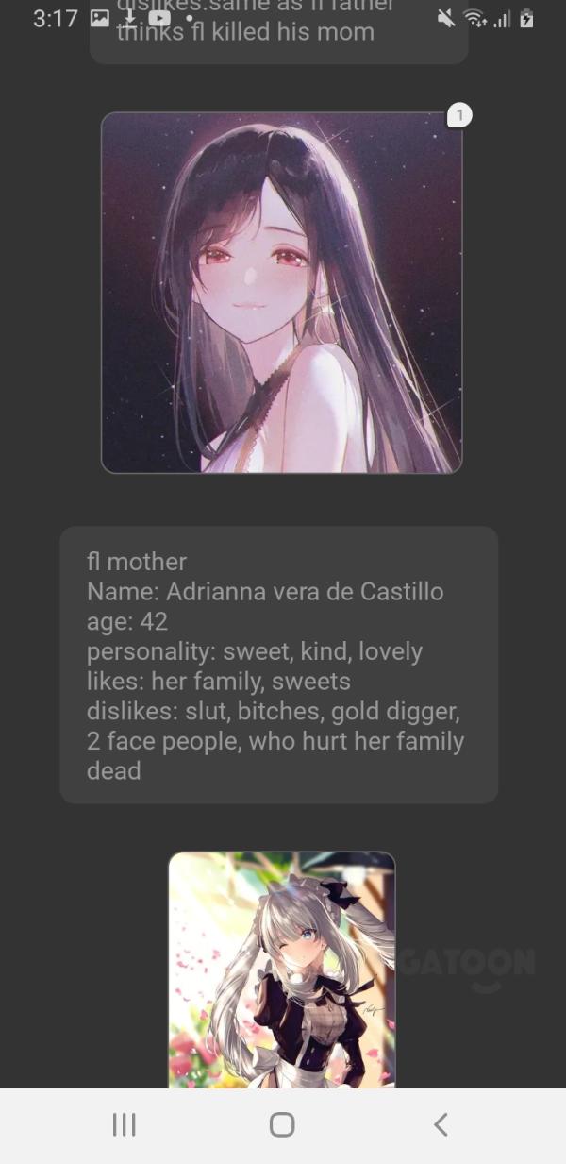Image resolution: width=566 pixels, height=1164 pixels.
Task: Tap the "fl mother" description text bubble
Action: (x=279, y=665)
